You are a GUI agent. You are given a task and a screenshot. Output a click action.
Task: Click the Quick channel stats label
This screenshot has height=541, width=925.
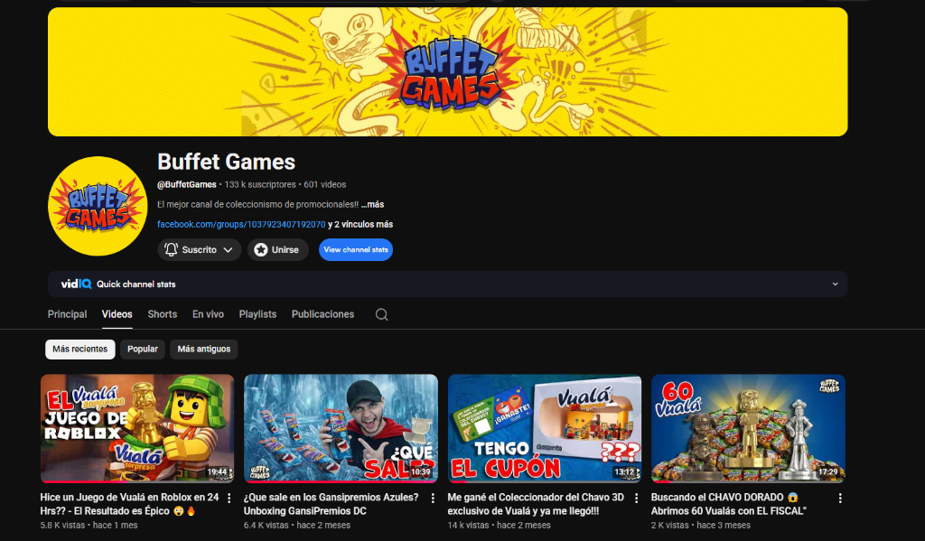136,284
